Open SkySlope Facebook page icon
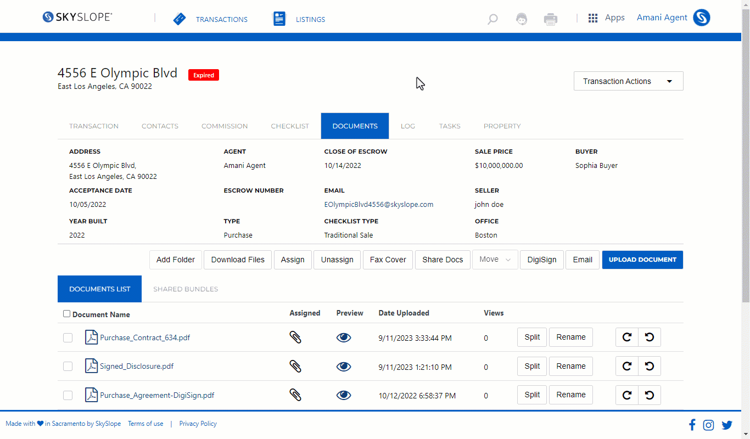 [x=692, y=425]
